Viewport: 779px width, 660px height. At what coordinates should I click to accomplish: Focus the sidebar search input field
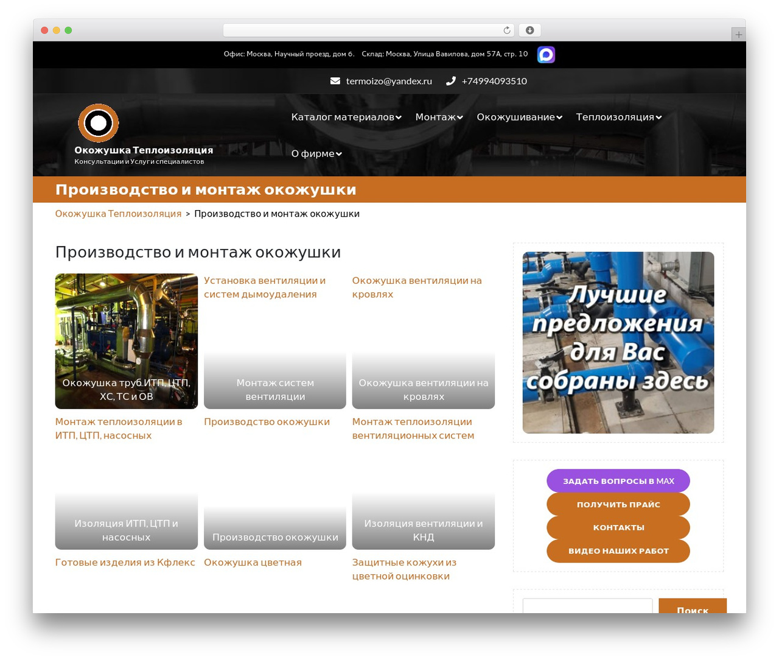tap(587, 606)
